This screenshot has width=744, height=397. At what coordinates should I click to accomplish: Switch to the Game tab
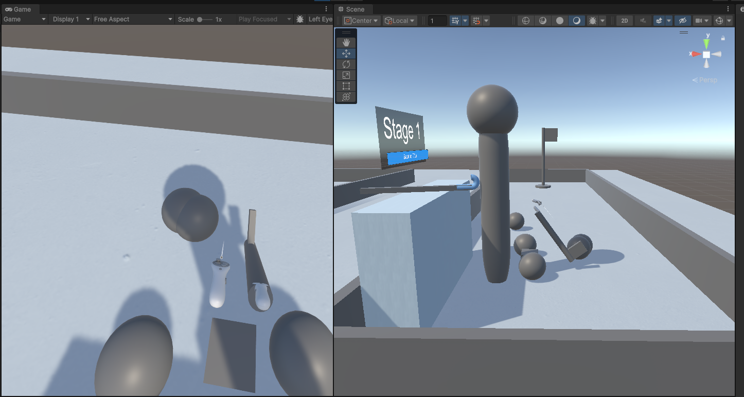[19, 9]
